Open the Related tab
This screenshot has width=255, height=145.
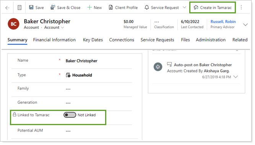tap(240, 40)
